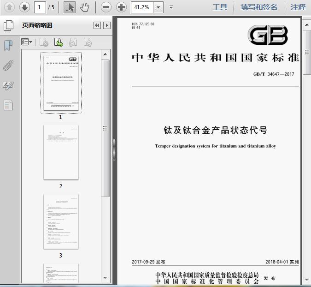Zoom out using the minus button
311x287 pixels.
(106, 7)
